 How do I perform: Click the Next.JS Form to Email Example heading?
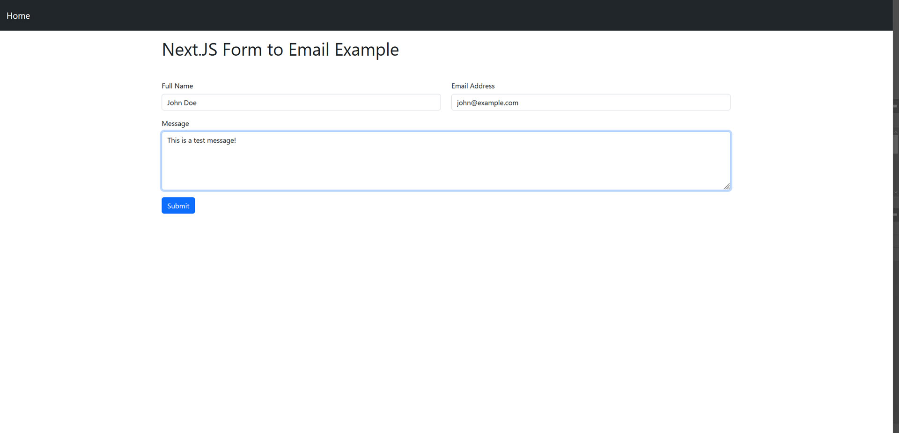(280, 49)
